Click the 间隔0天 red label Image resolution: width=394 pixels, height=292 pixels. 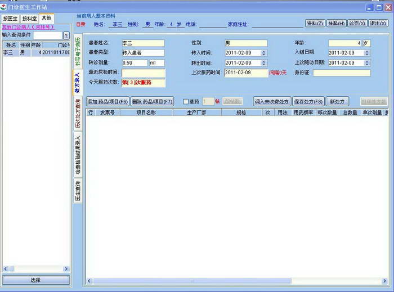coord(278,73)
